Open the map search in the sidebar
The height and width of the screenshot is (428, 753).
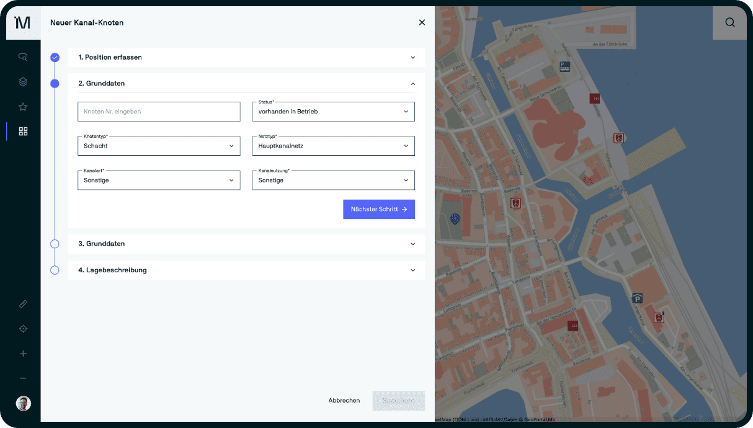pyautogui.click(x=23, y=57)
